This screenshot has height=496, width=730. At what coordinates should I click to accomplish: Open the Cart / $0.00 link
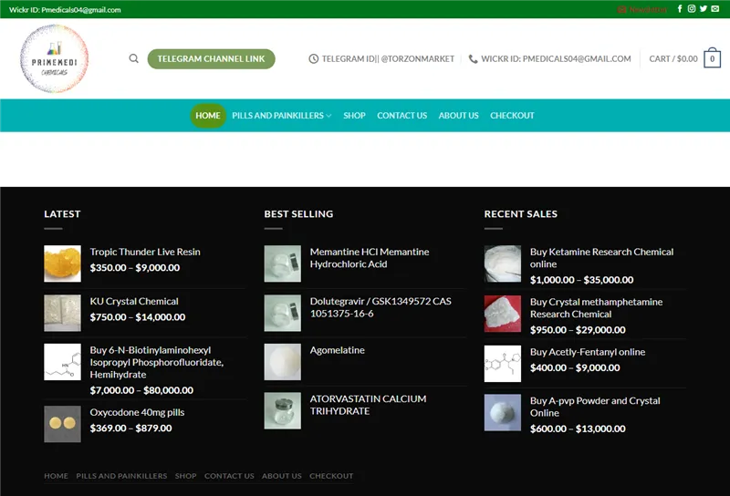coord(673,58)
